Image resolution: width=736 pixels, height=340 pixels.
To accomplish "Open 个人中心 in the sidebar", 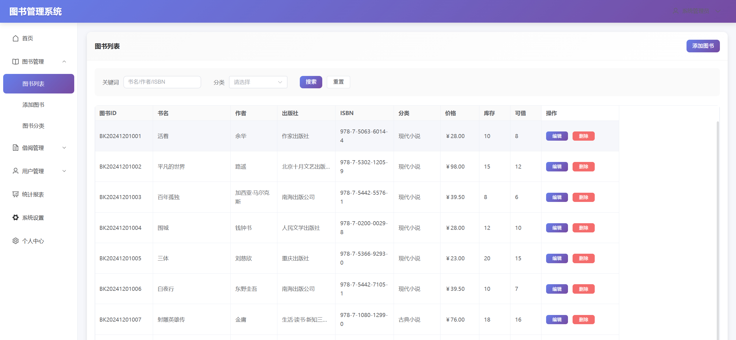I will click(39, 241).
